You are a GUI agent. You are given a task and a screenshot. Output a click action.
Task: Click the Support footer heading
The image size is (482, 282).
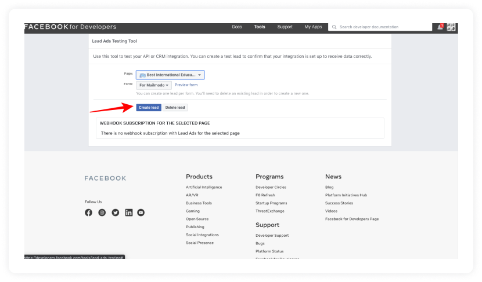point(268,225)
